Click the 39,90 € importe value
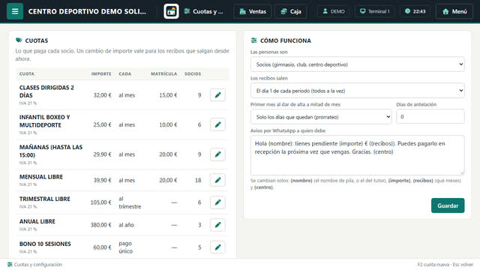480x270 pixels. coord(102,180)
